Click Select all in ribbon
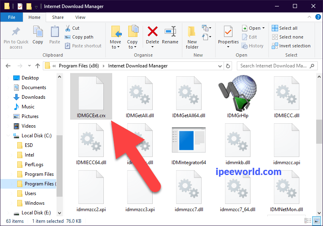 click(285, 28)
